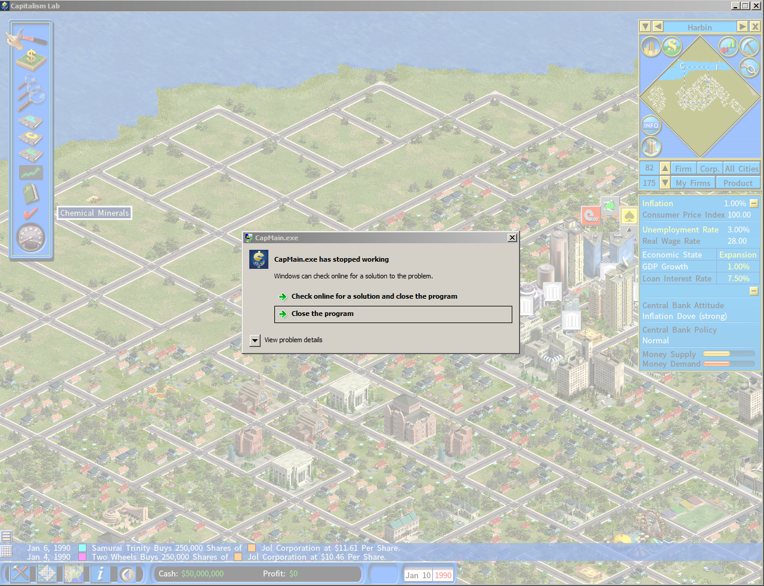
Task: Switch to the Corp. tab
Action: [710, 168]
